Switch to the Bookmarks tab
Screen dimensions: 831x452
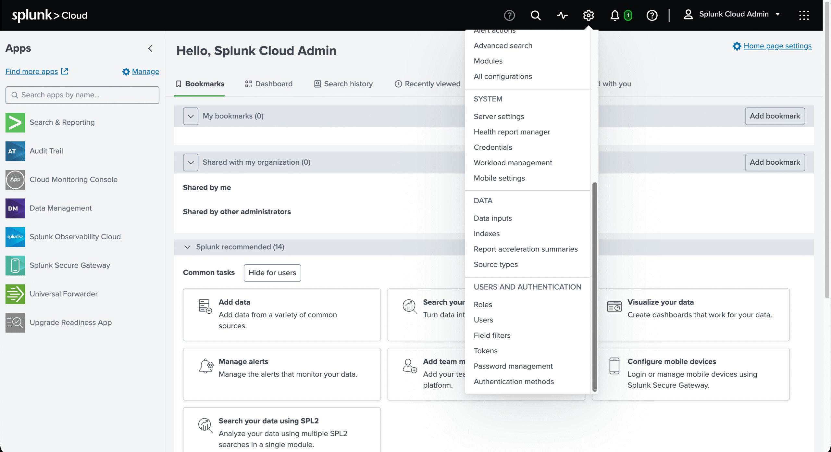[200, 84]
